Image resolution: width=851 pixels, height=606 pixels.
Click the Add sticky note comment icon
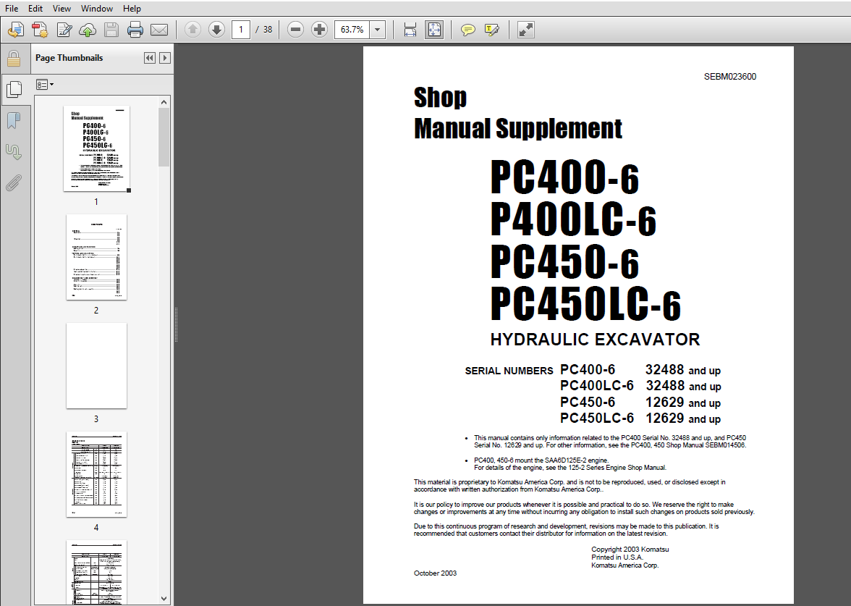467,29
